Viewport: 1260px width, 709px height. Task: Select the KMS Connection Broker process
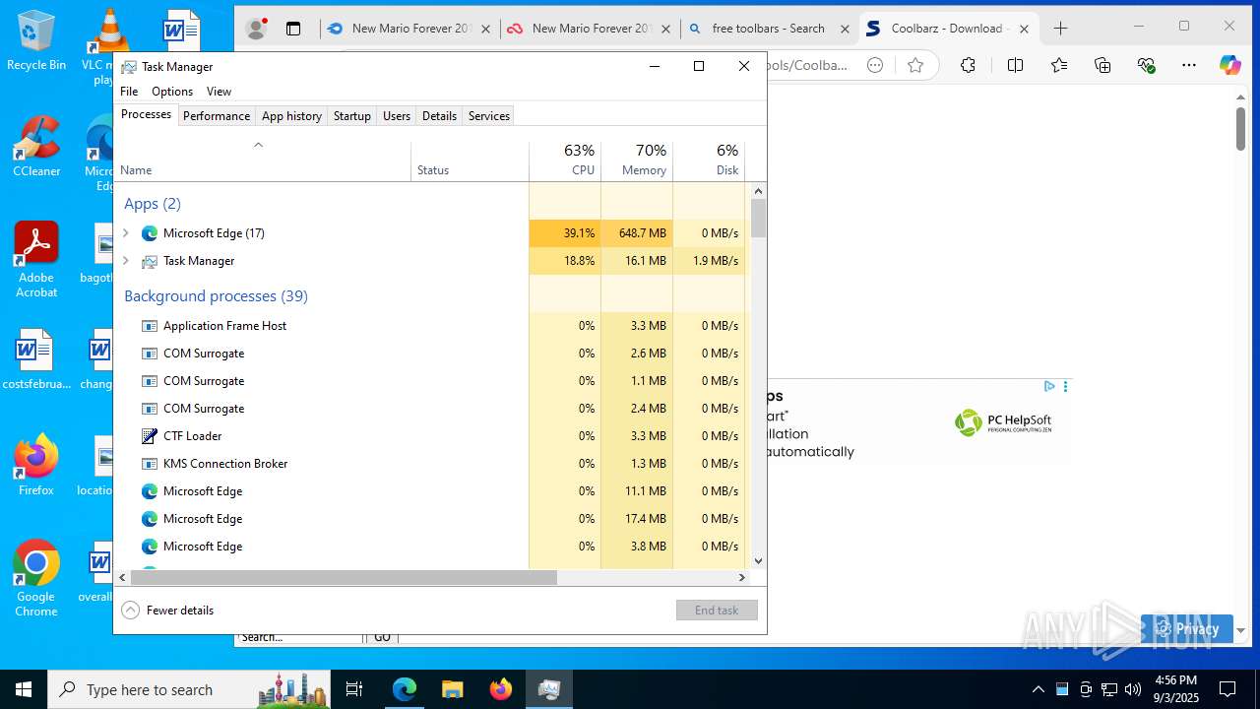pos(430,464)
